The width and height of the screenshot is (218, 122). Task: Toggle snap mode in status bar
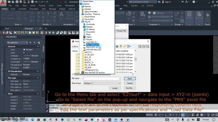[x=160, y=115]
